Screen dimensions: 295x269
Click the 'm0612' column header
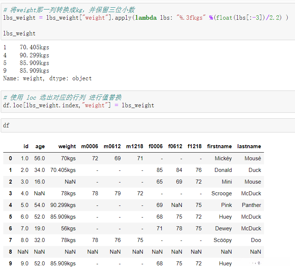pyautogui.click(x=112, y=146)
